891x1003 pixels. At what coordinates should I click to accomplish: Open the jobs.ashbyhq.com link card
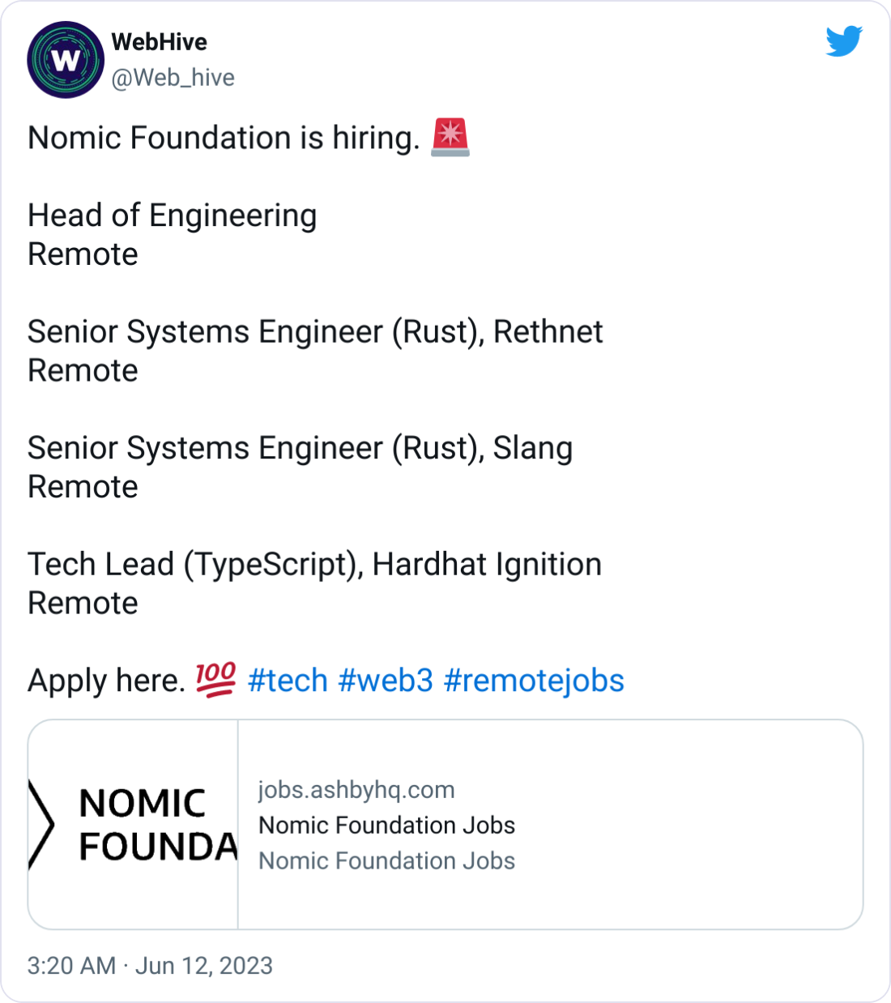[x=356, y=789]
